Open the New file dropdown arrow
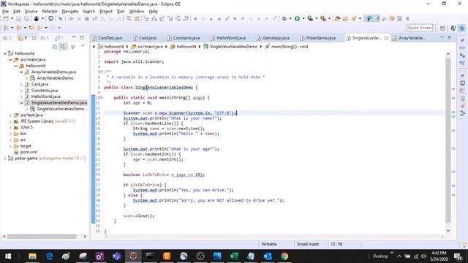 (12, 18)
